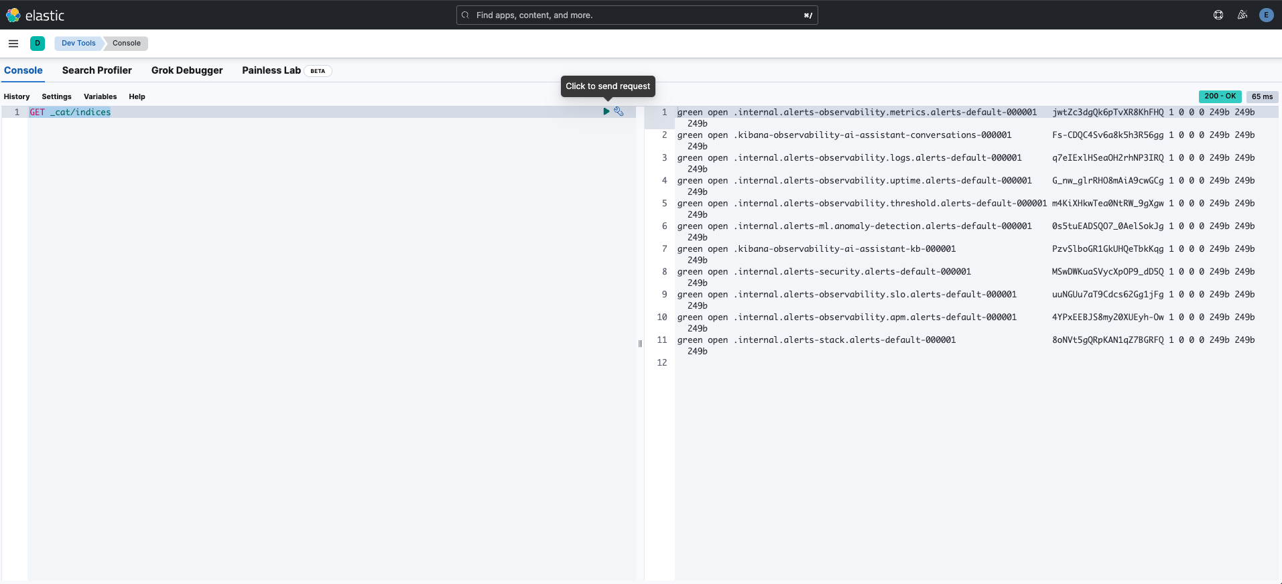1282x584 pixels.
Task: Click the alerts-stack.alerts-default-000001 row
Action: click(966, 346)
